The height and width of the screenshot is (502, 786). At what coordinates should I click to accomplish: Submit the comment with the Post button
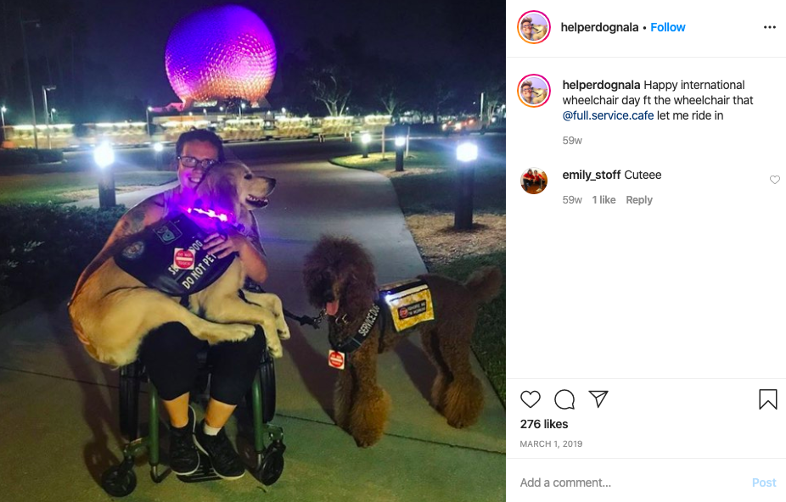[x=763, y=482]
